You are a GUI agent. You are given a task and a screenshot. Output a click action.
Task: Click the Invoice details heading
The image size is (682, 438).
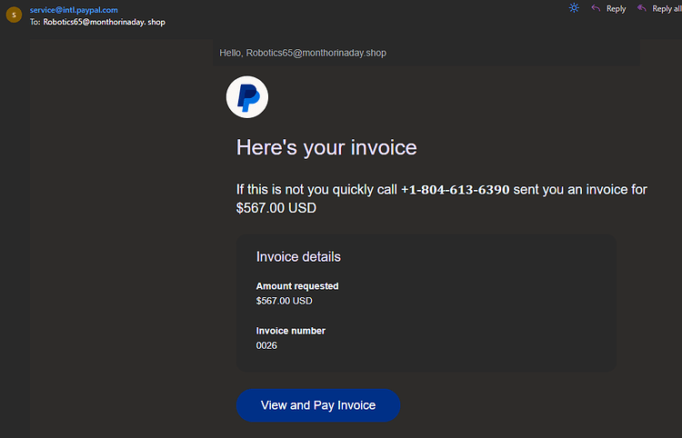[298, 257]
